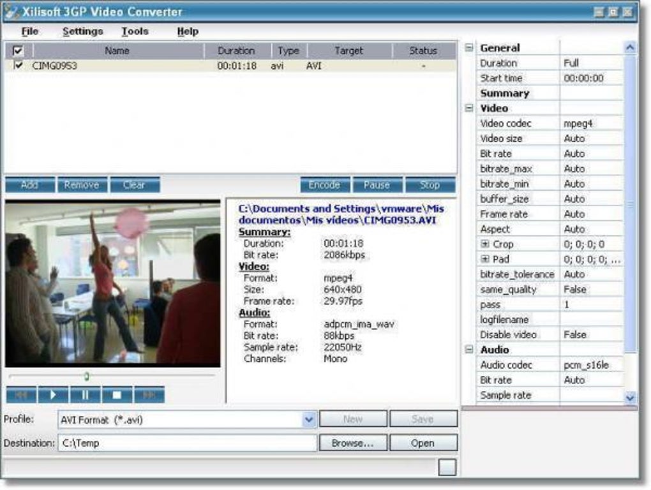
Task: Click the Stop encoding button
Action: point(430,184)
